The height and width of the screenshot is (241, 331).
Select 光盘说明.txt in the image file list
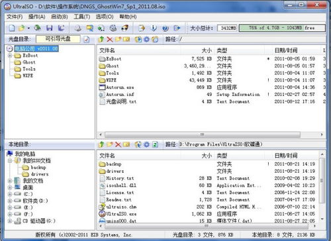click(x=121, y=101)
